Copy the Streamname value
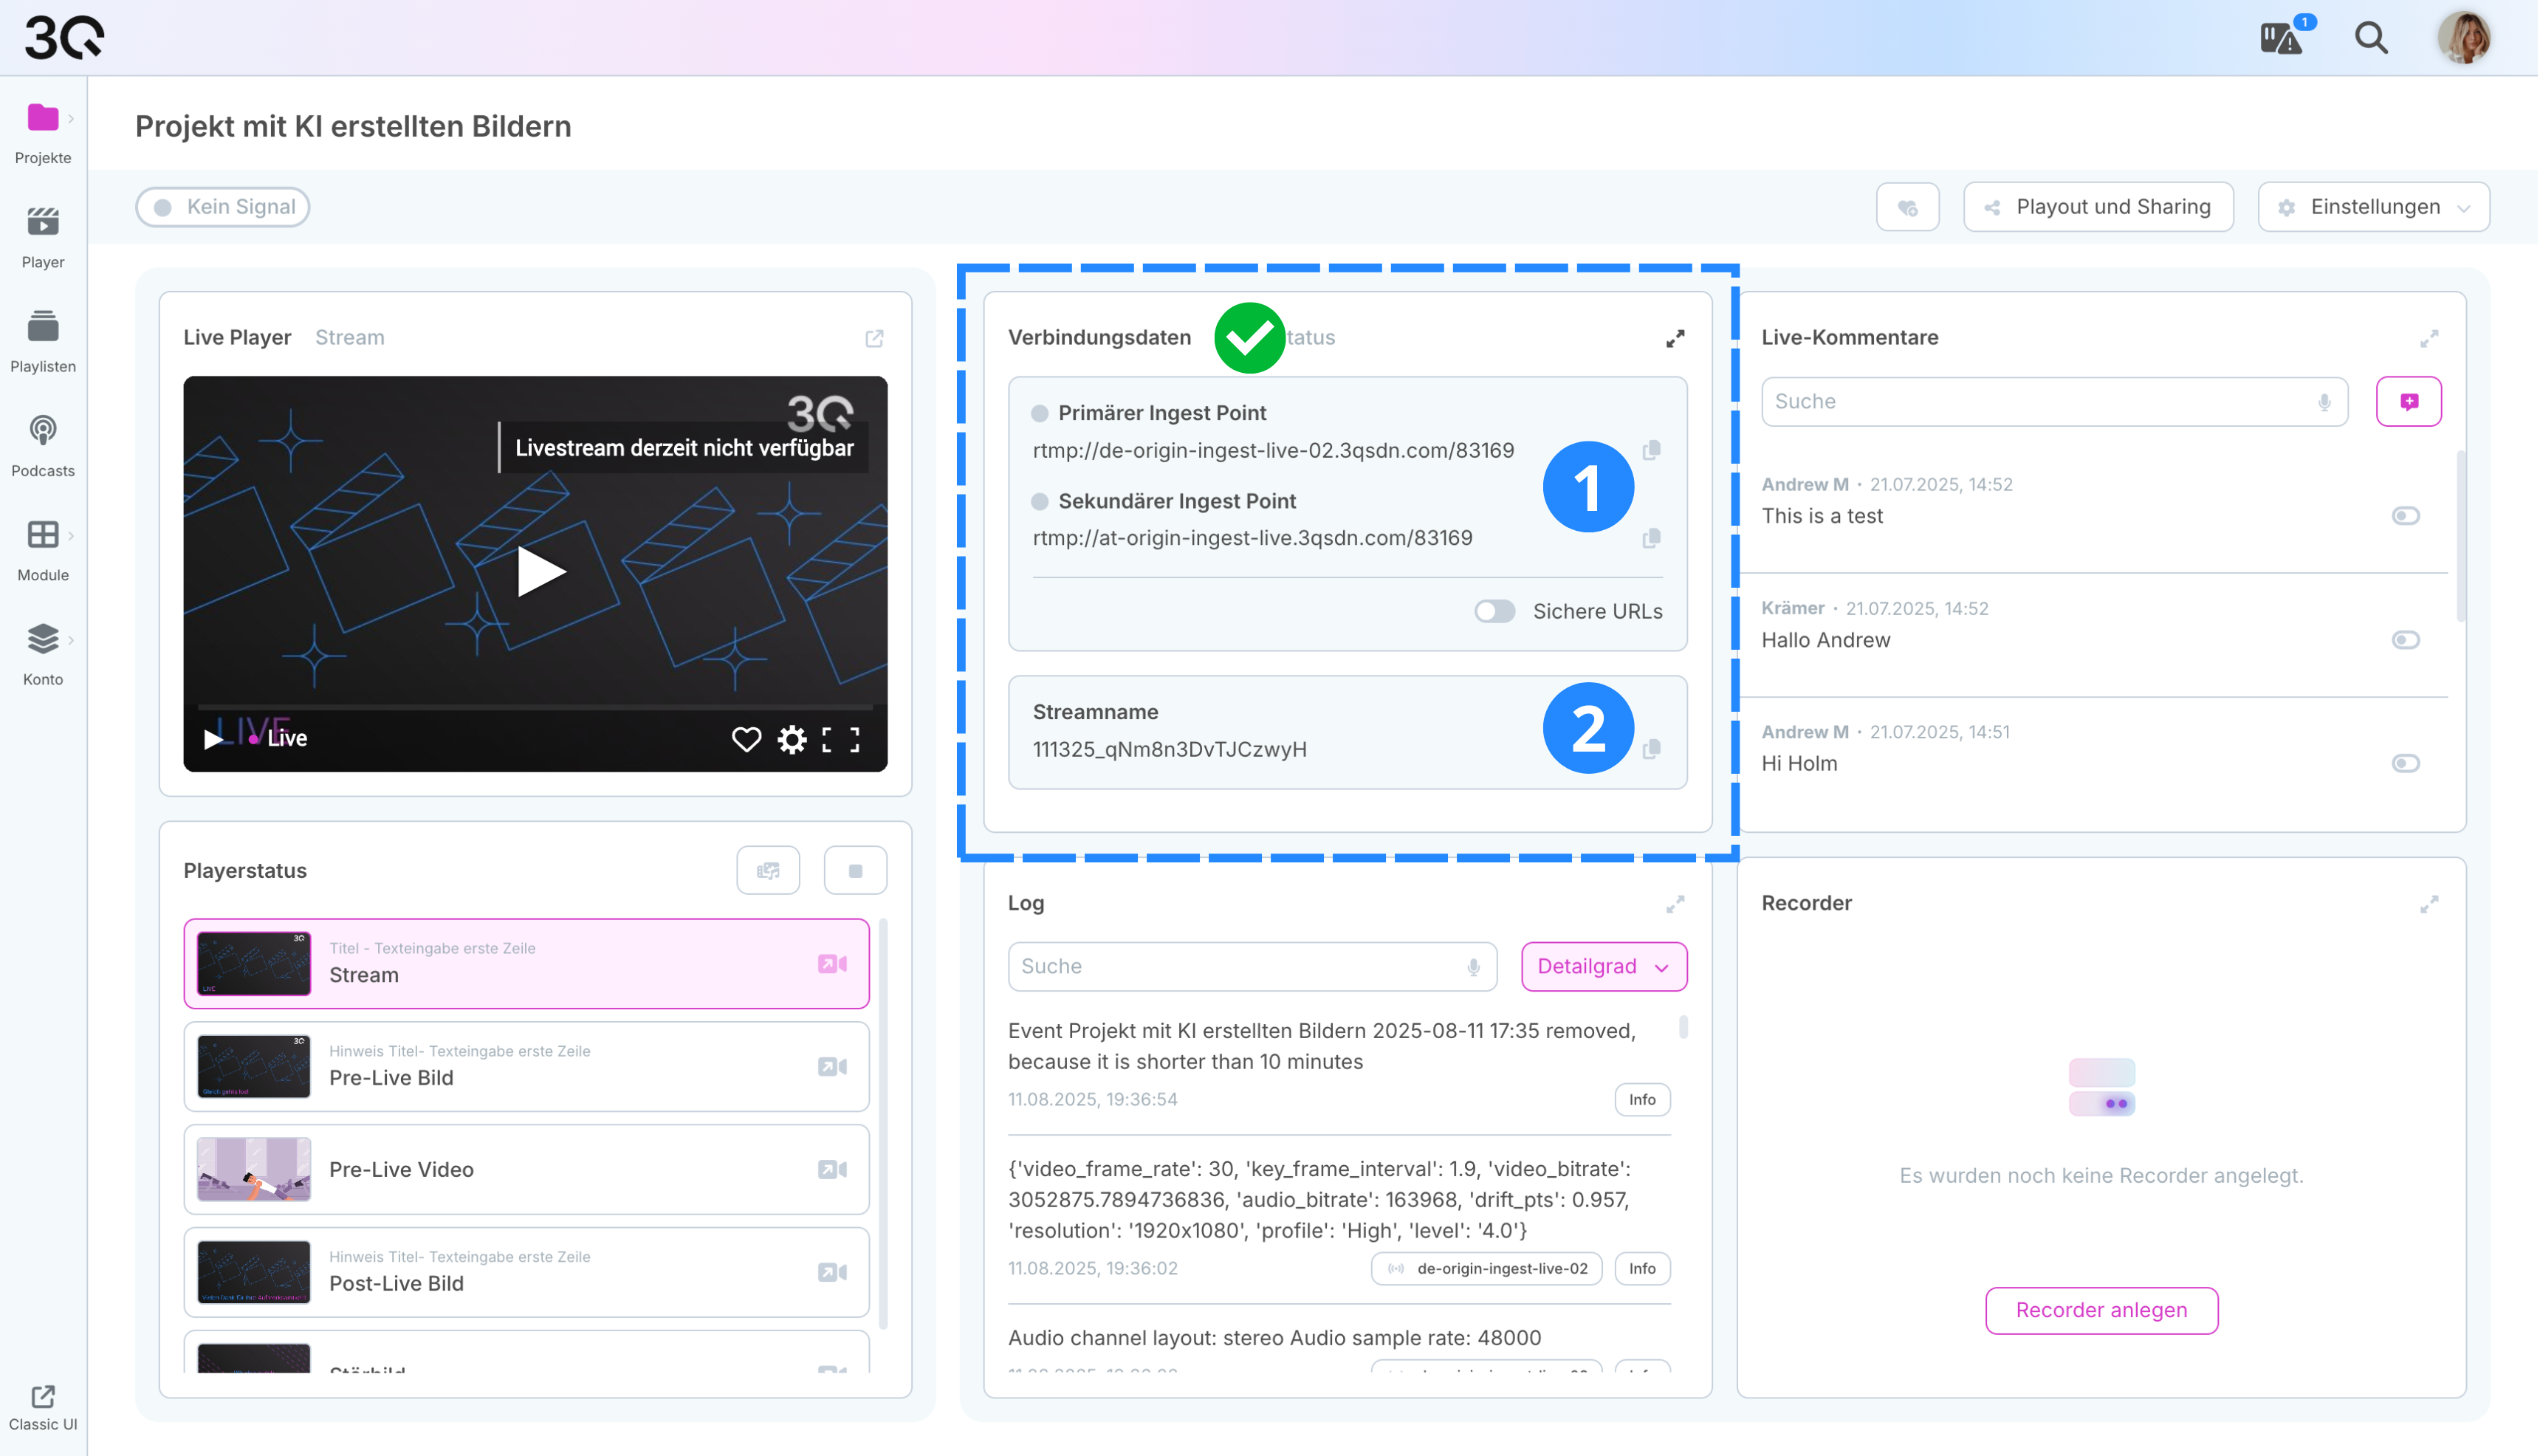Viewport: 2540px width, 1456px height. point(1652,749)
